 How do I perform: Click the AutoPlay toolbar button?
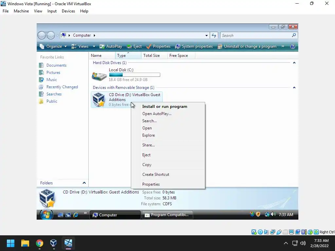[111, 46]
